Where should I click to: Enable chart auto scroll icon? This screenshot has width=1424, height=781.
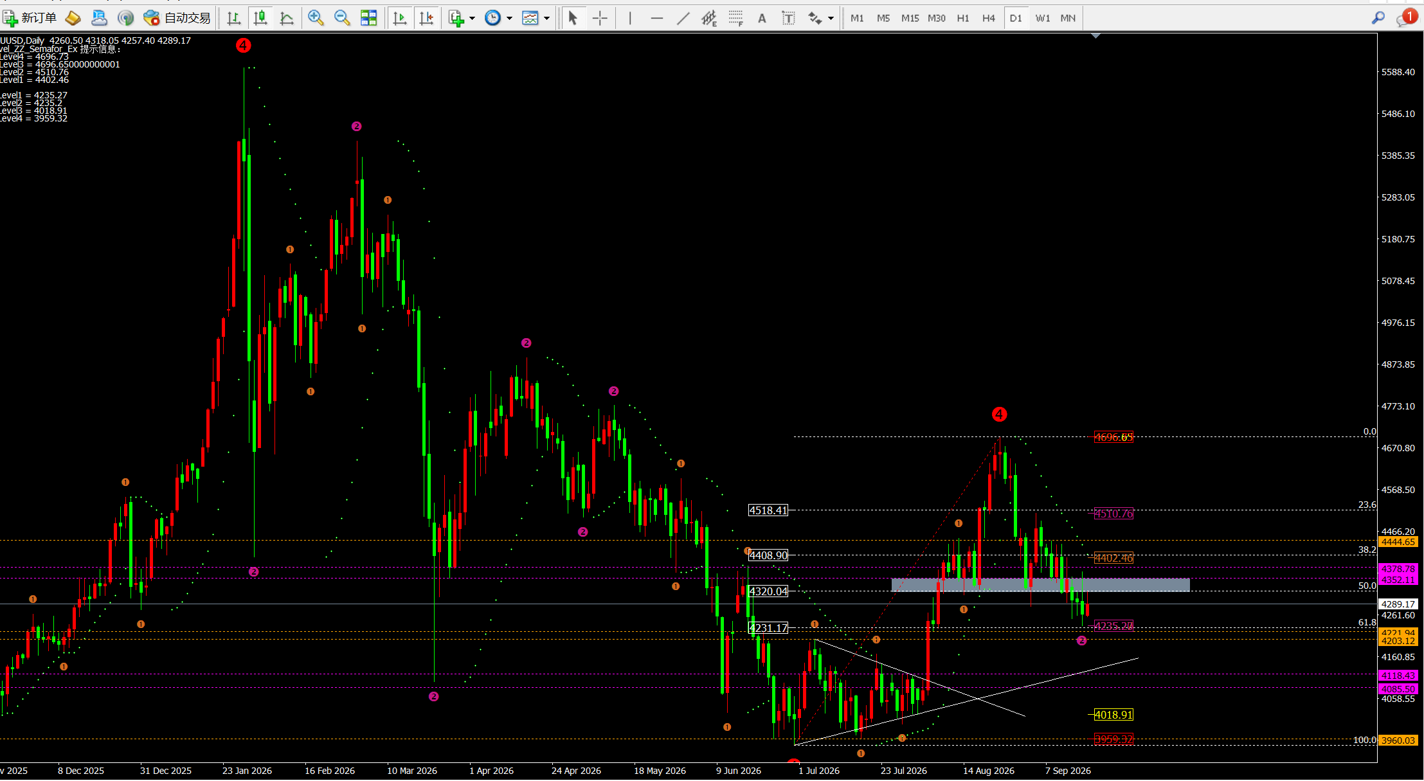399,18
